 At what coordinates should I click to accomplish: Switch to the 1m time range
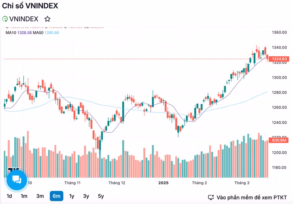(x=24, y=196)
